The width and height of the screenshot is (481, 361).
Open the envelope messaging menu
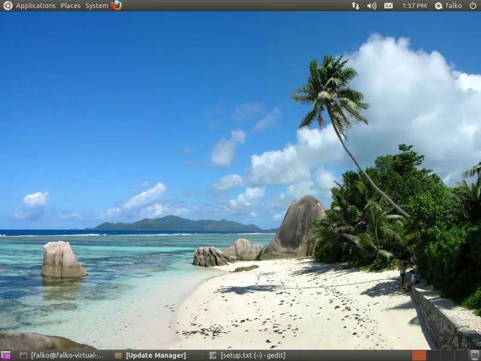[388, 5]
